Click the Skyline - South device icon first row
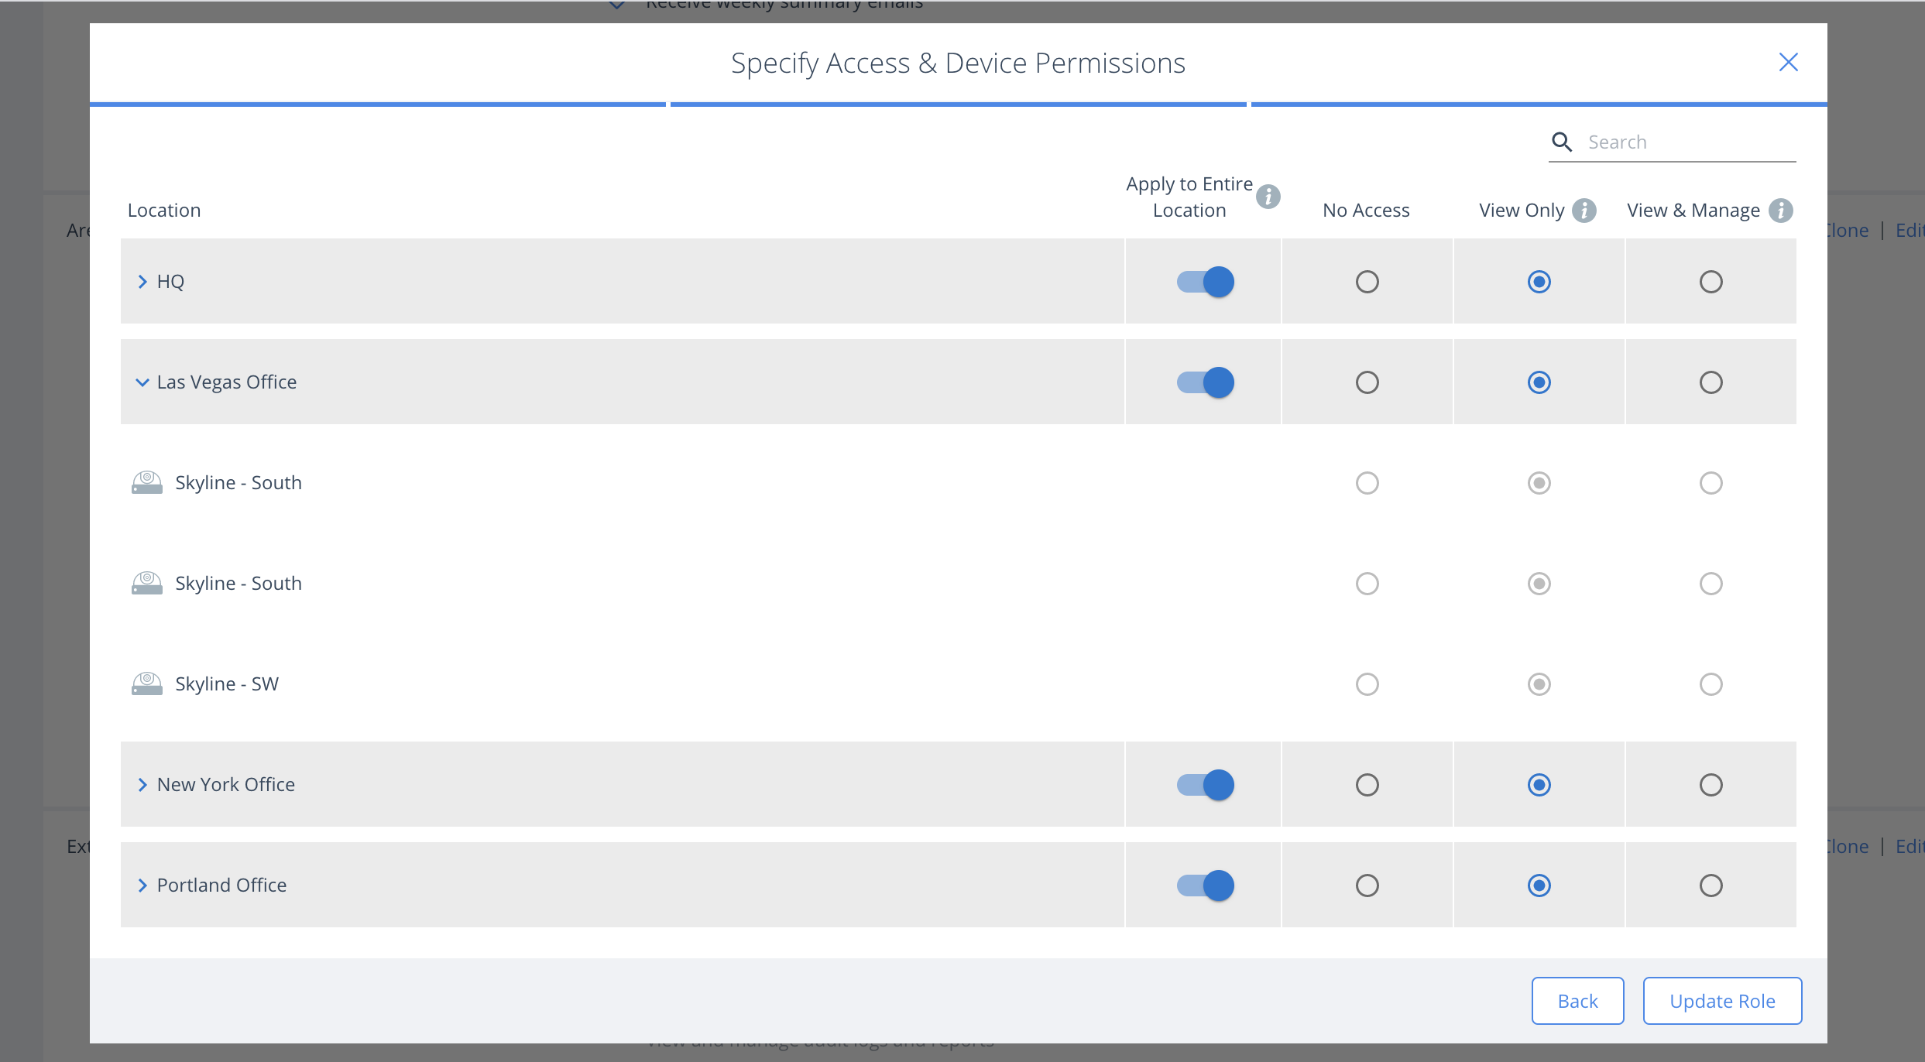This screenshot has width=1925, height=1062. [x=146, y=482]
